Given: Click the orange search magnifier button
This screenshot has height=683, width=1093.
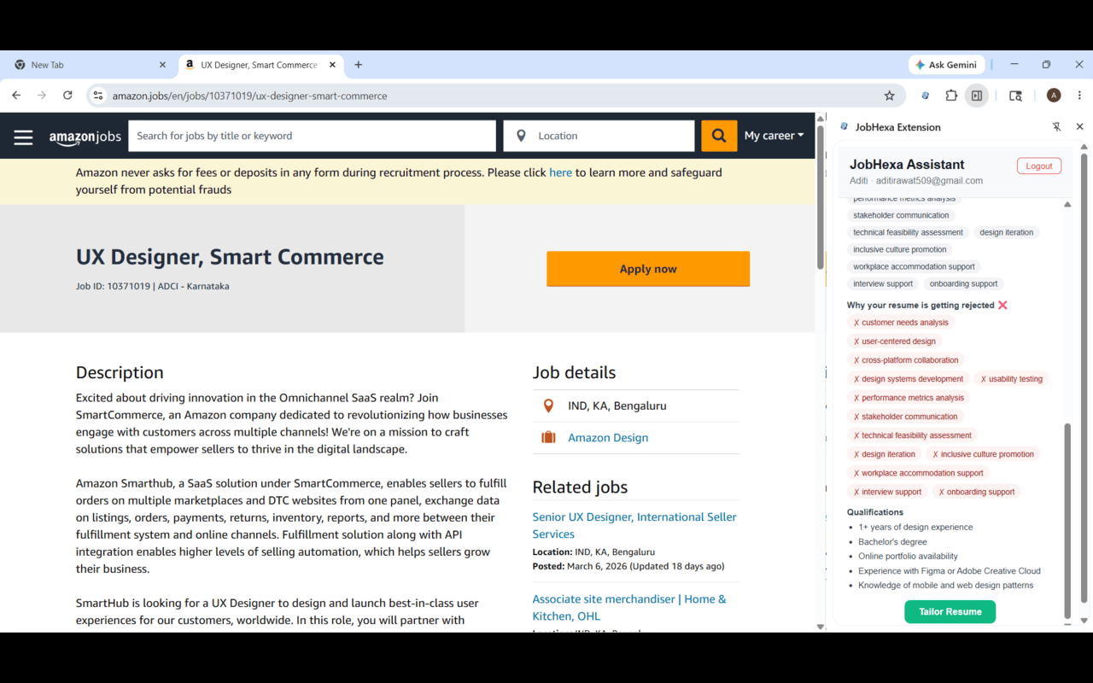Looking at the screenshot, I should pyautogui.click(x=719, y=136).
